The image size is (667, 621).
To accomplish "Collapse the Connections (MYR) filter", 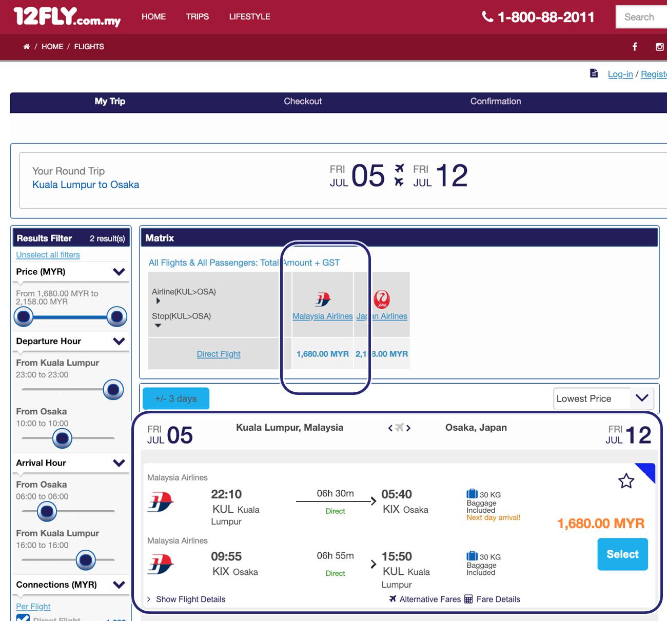I will [119, 585].
